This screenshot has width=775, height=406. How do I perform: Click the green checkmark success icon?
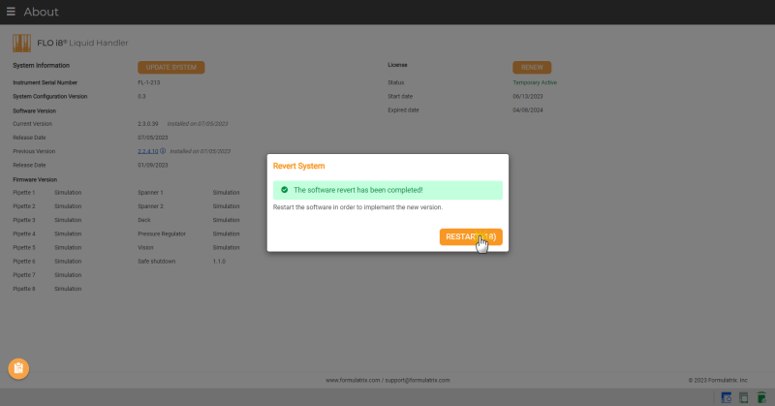click(x=284, y=190)
